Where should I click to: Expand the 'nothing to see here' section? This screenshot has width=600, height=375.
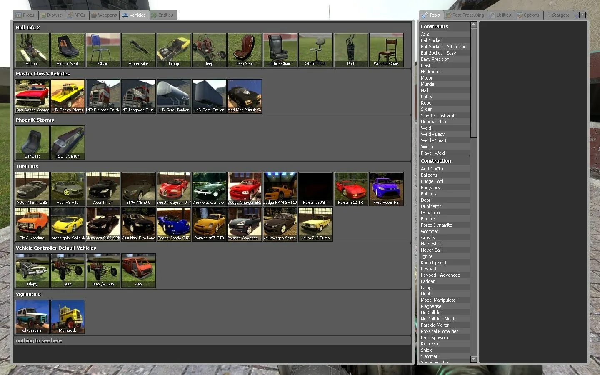pos(212,340)
